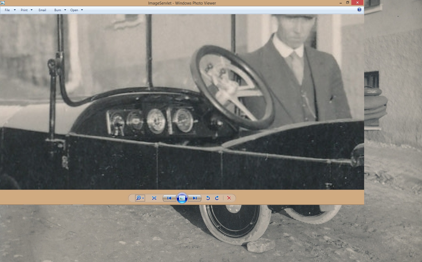Click the Open menu label
The image size is (422, 262).
[x=74, y=10]
